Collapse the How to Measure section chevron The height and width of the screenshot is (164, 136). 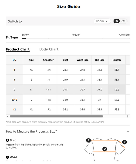(x=128, y=131)
